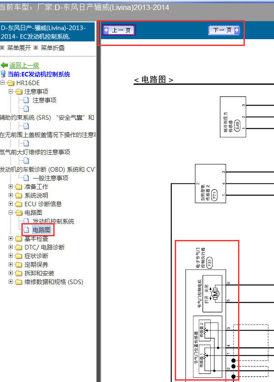
Task: Go to previous page with 上一页 button
Action: (119, 30)
